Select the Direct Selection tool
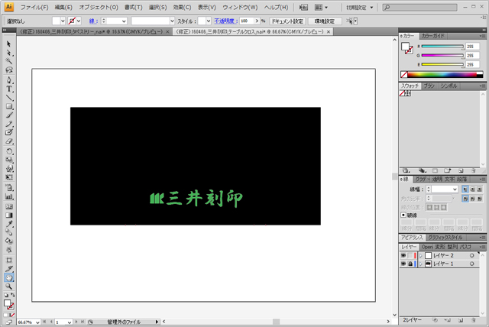 (8, 53)
